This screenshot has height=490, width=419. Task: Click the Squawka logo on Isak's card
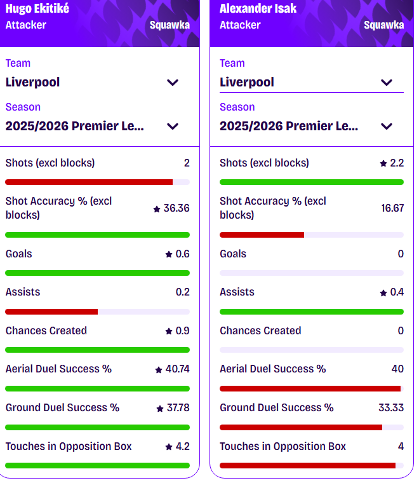[383, 25]
